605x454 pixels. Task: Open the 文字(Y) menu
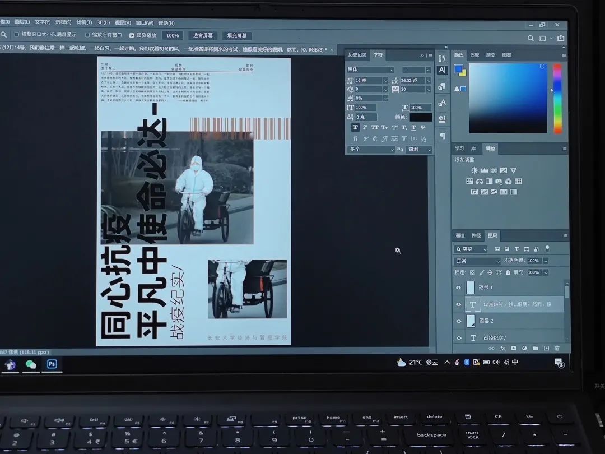43,22
